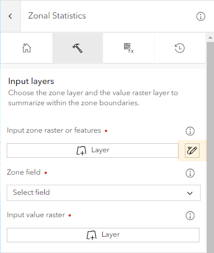Click the Input layers heading
Screen dimensions: 214x253
(31, 81)
